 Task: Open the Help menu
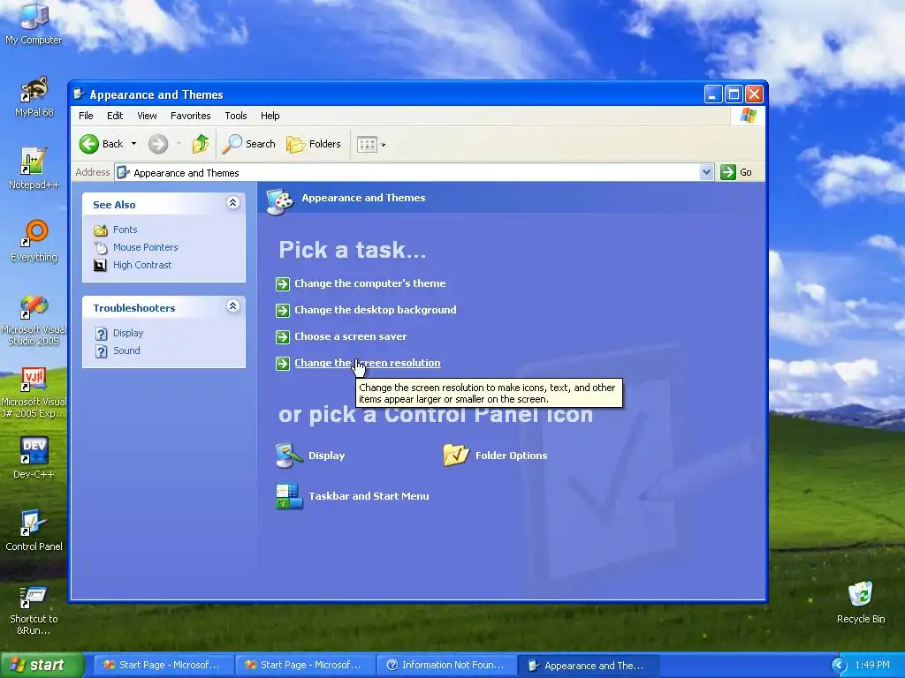pos(270,116)
